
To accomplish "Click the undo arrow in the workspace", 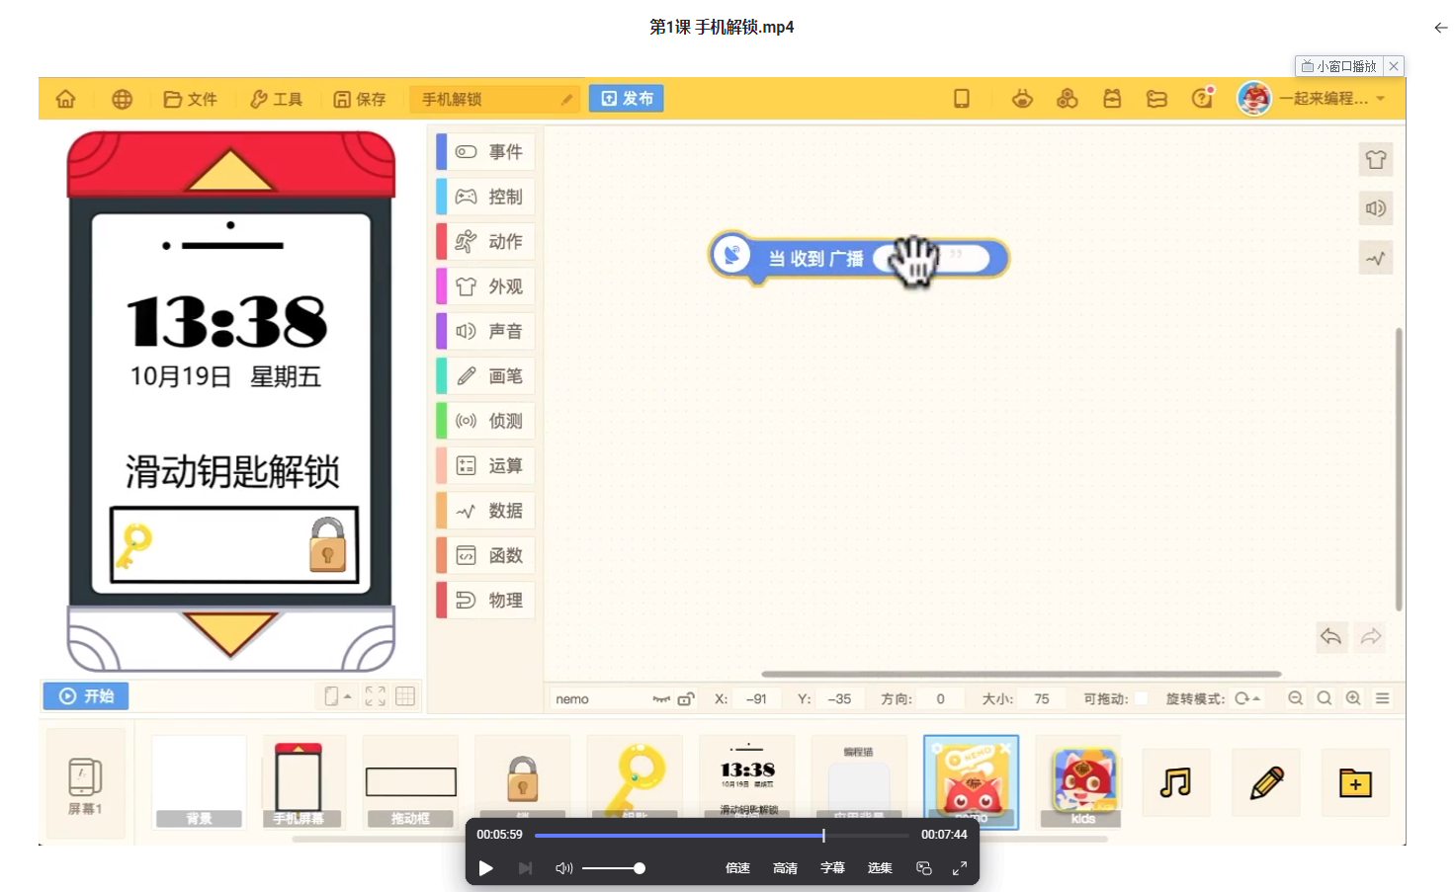I will coord(1330,637).
